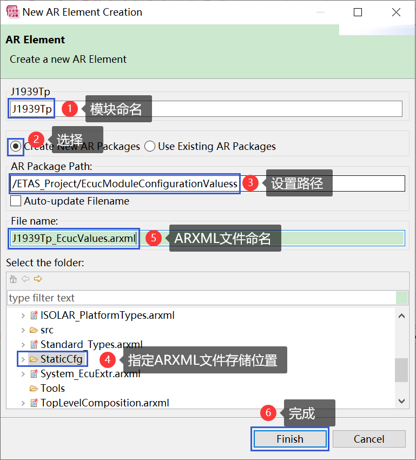Select Standard_Types.arxml tree item label

coord(91,344)
